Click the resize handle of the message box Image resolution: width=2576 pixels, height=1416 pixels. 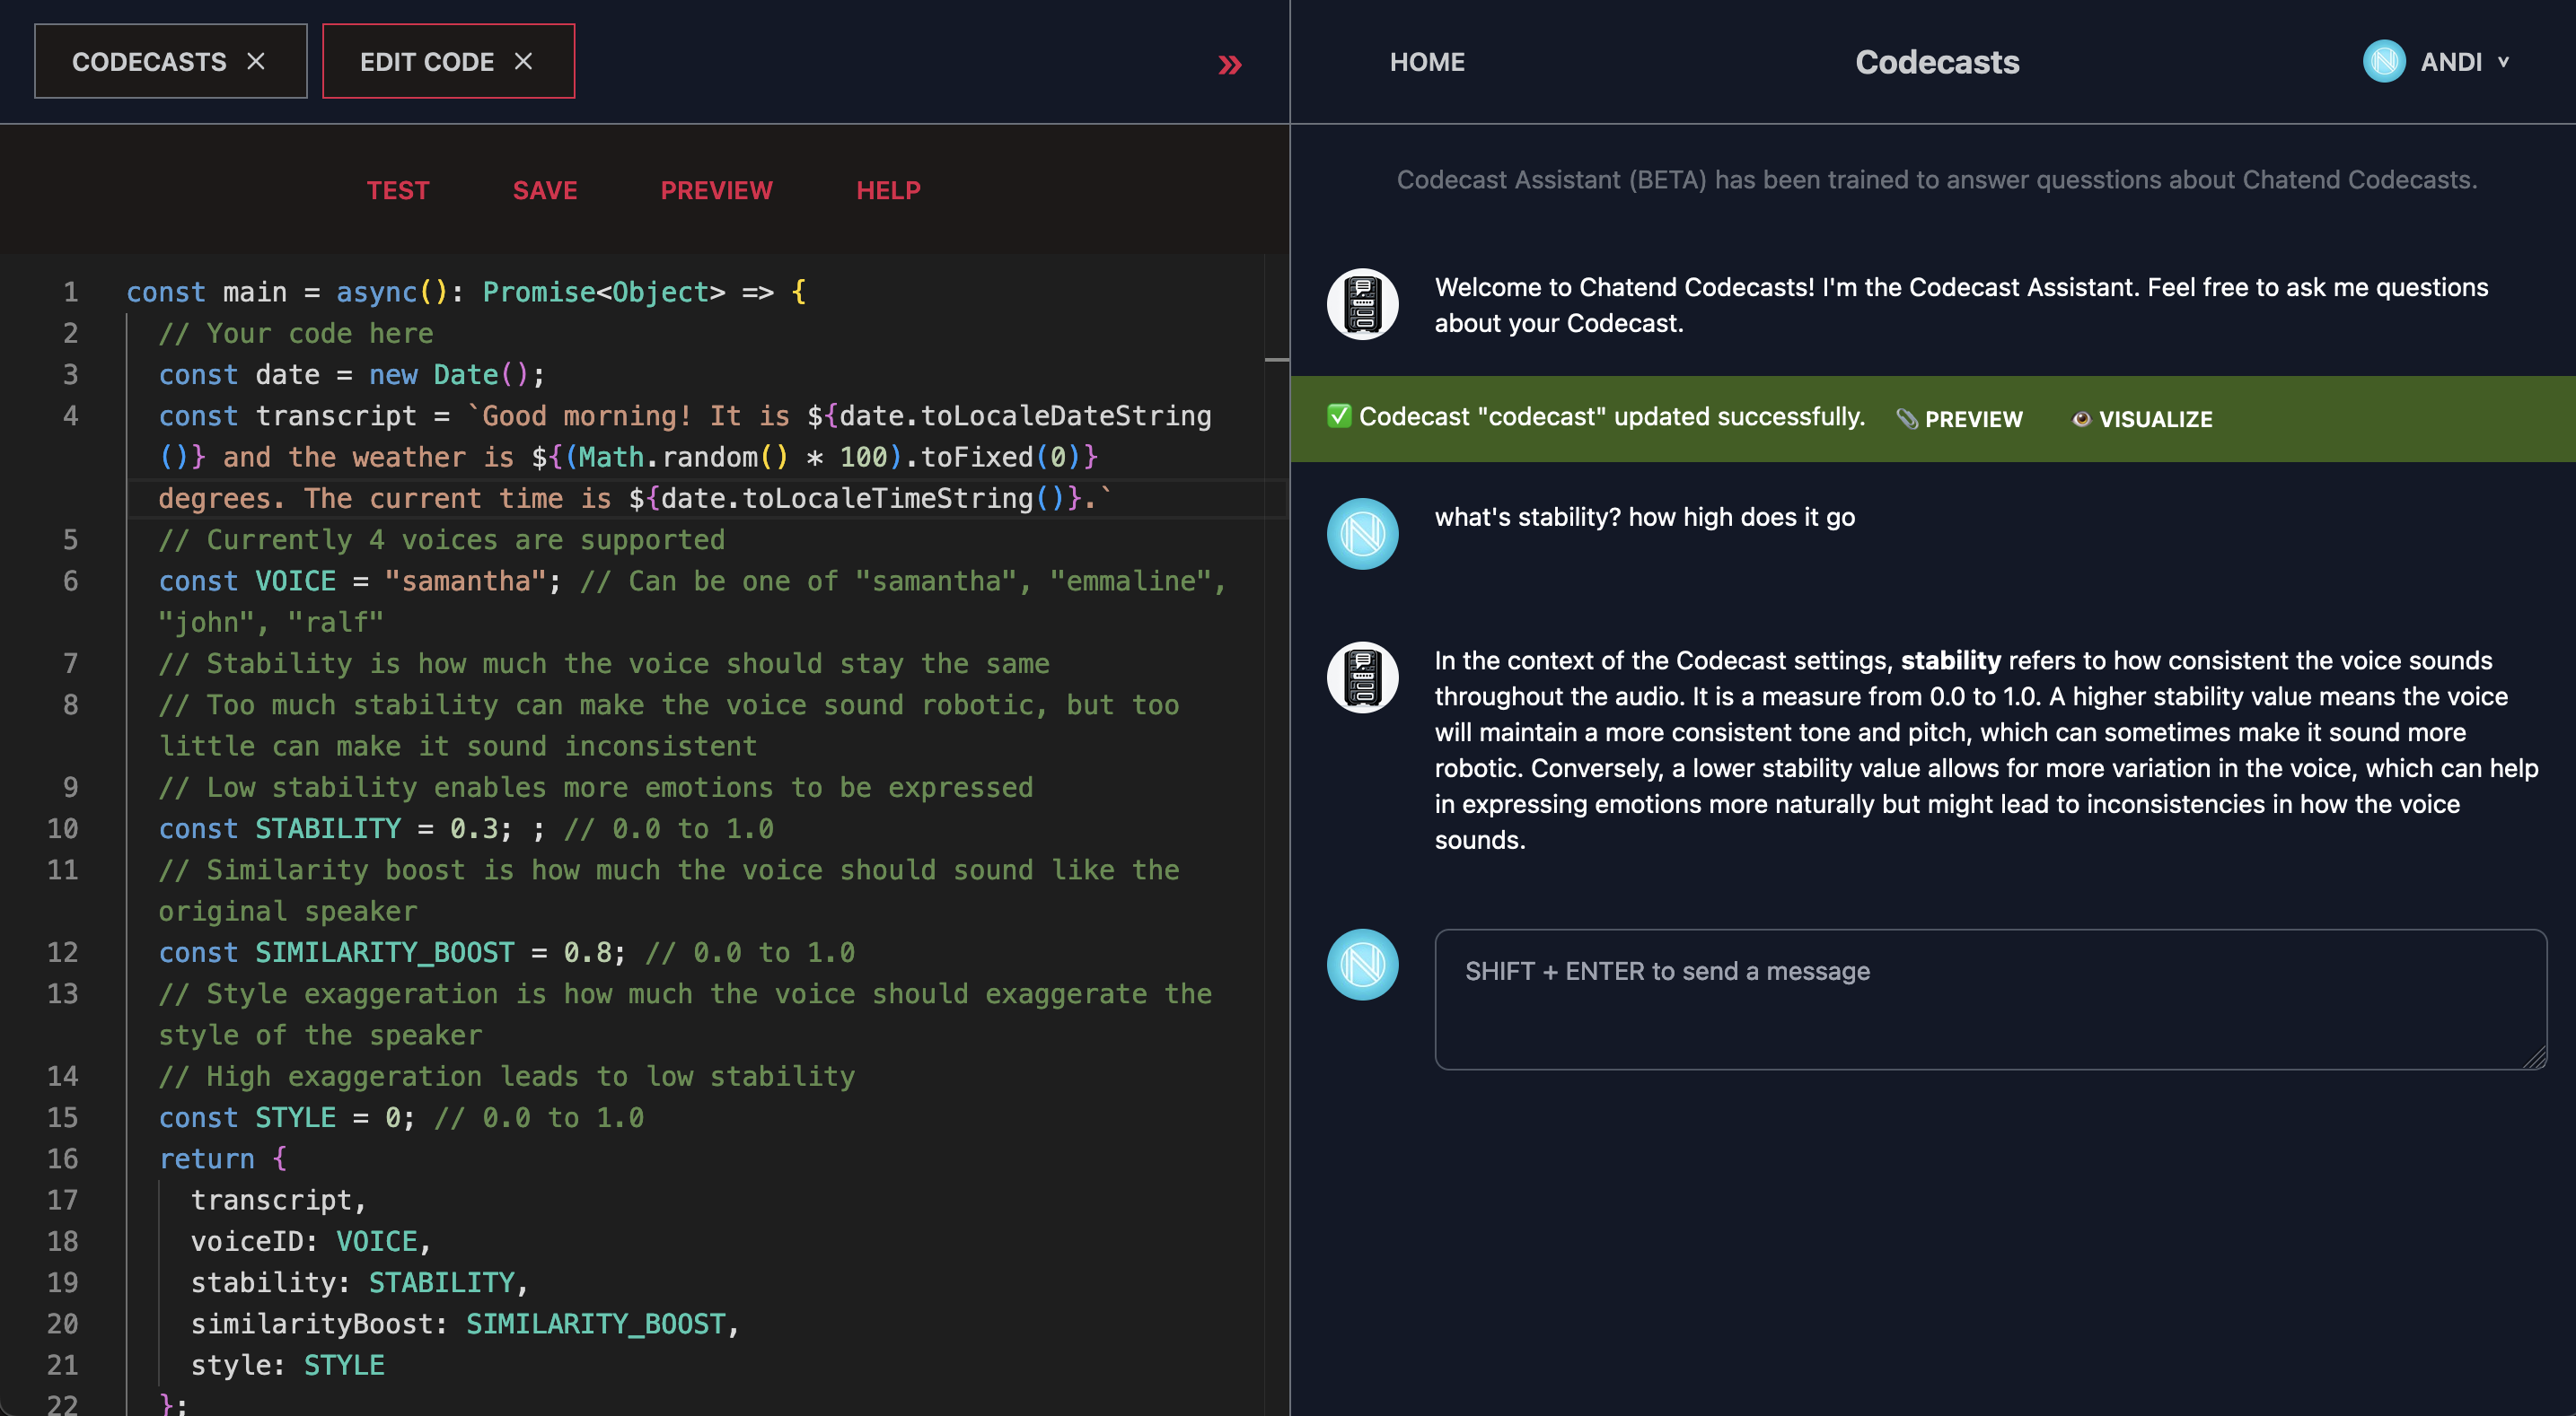point(2535,1058)
